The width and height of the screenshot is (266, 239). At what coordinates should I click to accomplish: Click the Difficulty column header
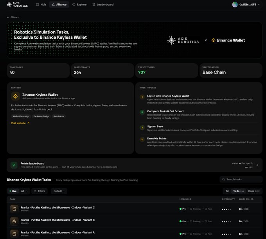228,199
